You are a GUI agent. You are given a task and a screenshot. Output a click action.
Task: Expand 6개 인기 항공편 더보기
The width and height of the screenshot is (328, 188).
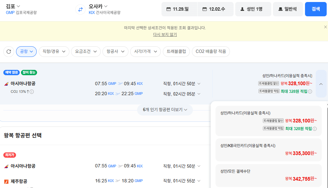[165, 110]
